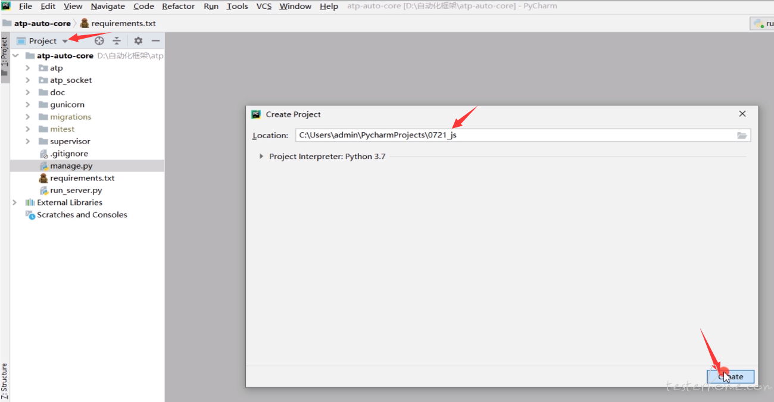Image resolution: width=774 pixels, height=402 pixels.
Task: Click the collapse all icon in Project panel
Action: pyautogui.click(x=117, y=40)
